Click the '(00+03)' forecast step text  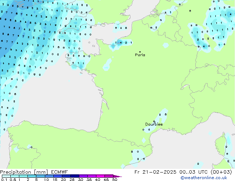point(221,172)
